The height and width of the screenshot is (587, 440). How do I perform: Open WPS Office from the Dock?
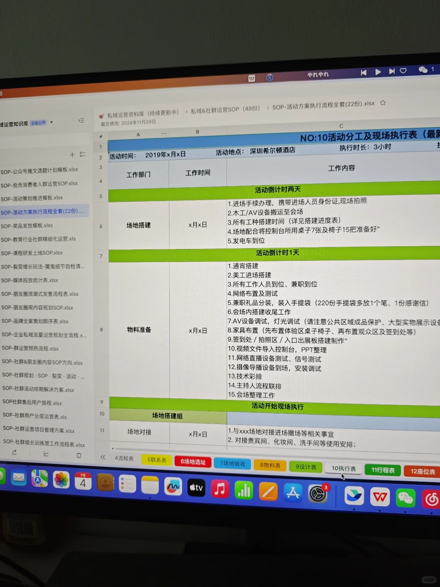coord(379,497)
